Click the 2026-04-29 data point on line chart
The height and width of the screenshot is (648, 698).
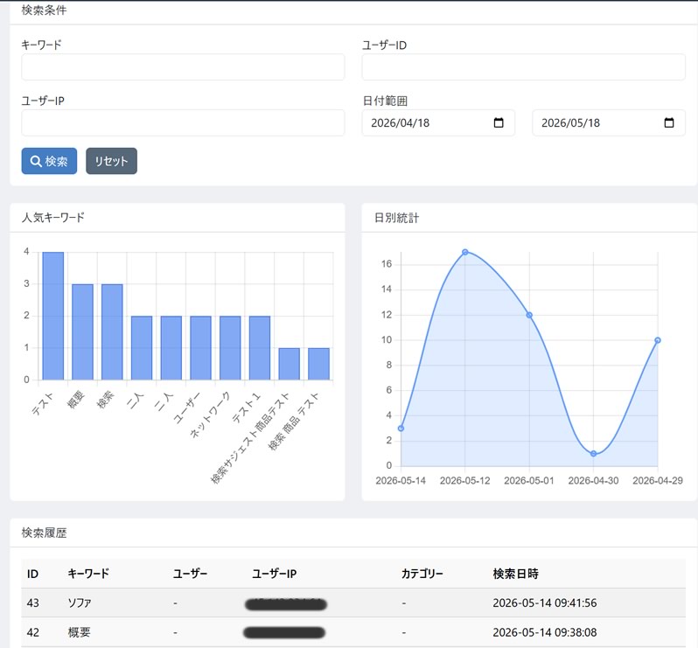pos(658,340)
